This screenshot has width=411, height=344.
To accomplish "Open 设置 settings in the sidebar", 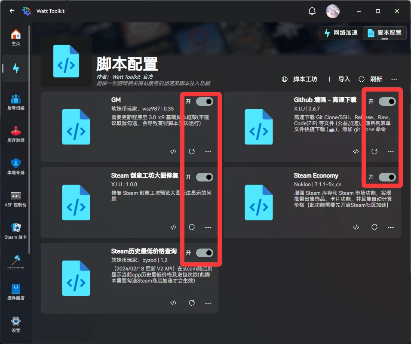I will (16, 324).
